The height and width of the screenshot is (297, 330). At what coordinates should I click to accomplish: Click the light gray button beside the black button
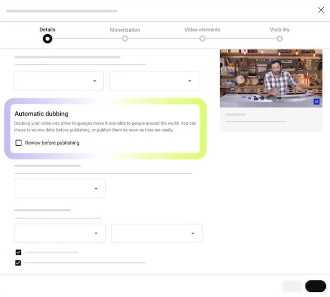pyautogui.click(x=292, y=286)
